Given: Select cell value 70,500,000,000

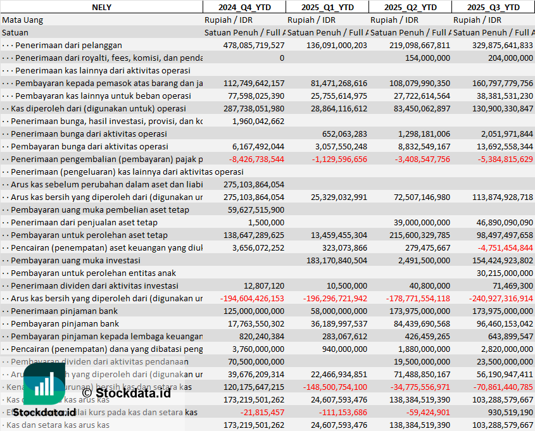Looking at the screenshot, I should click(256, 361).
